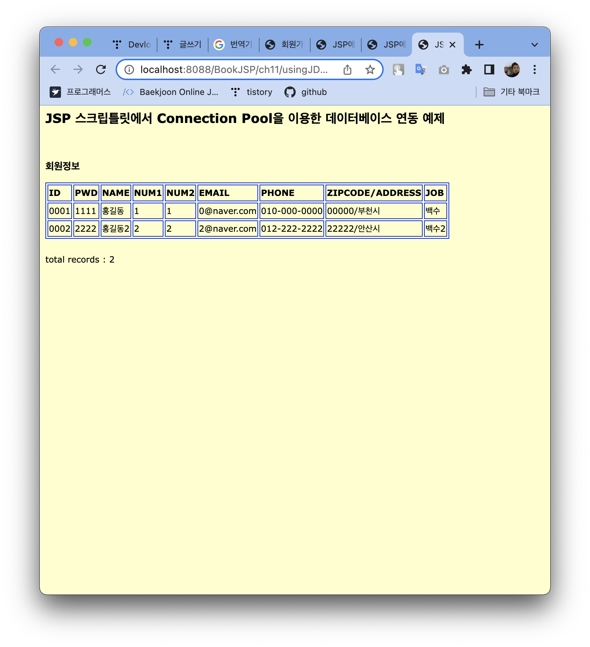The image size is (590, 647).
Task: Click the 0001 ID cell
Action: click(x=60, y=211)
